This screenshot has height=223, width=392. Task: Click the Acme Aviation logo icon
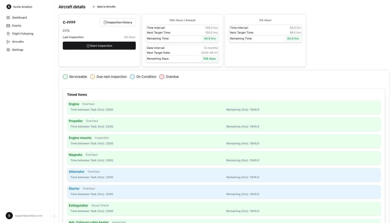(9, 7)
